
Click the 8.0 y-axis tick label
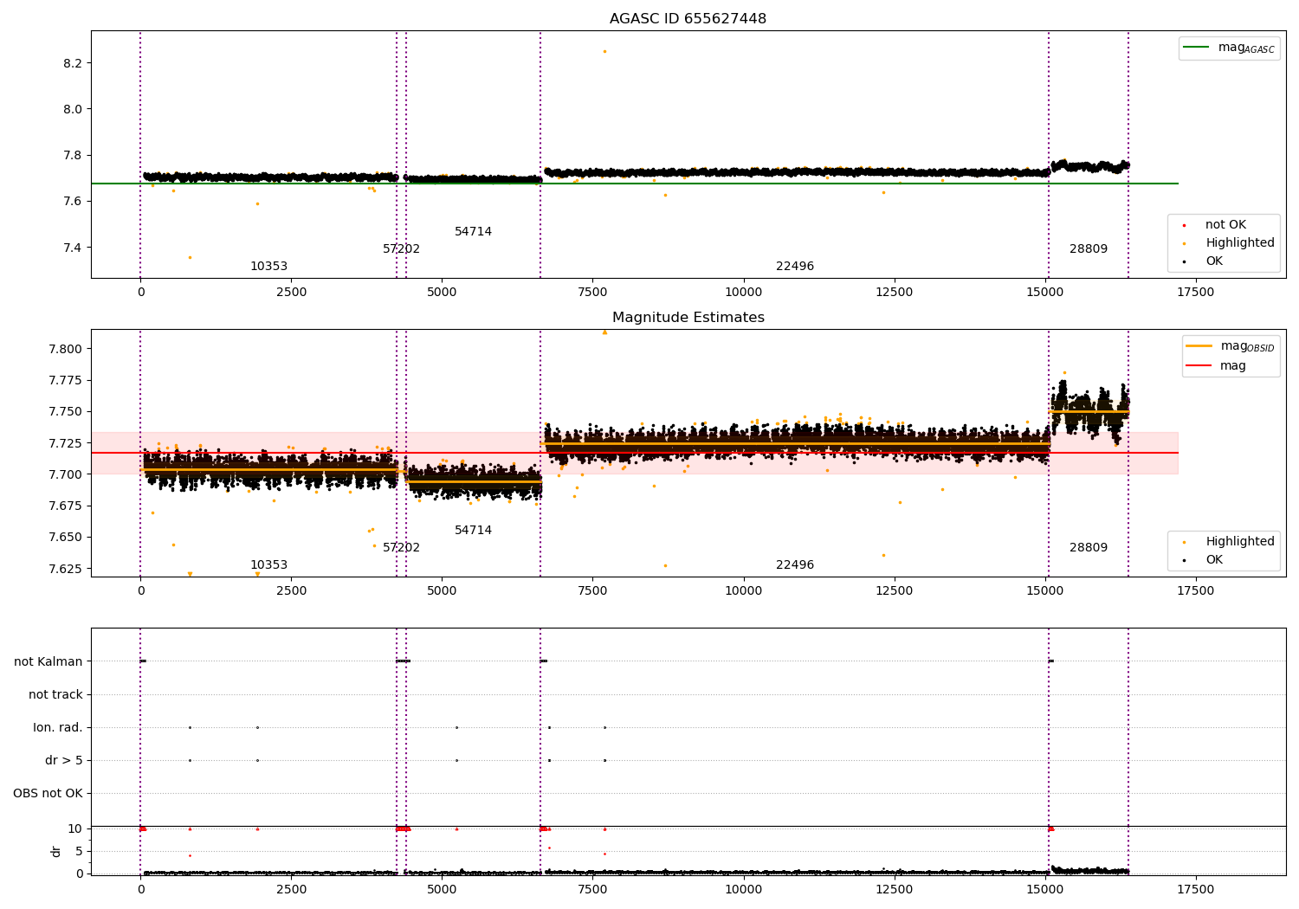(73, 109)
